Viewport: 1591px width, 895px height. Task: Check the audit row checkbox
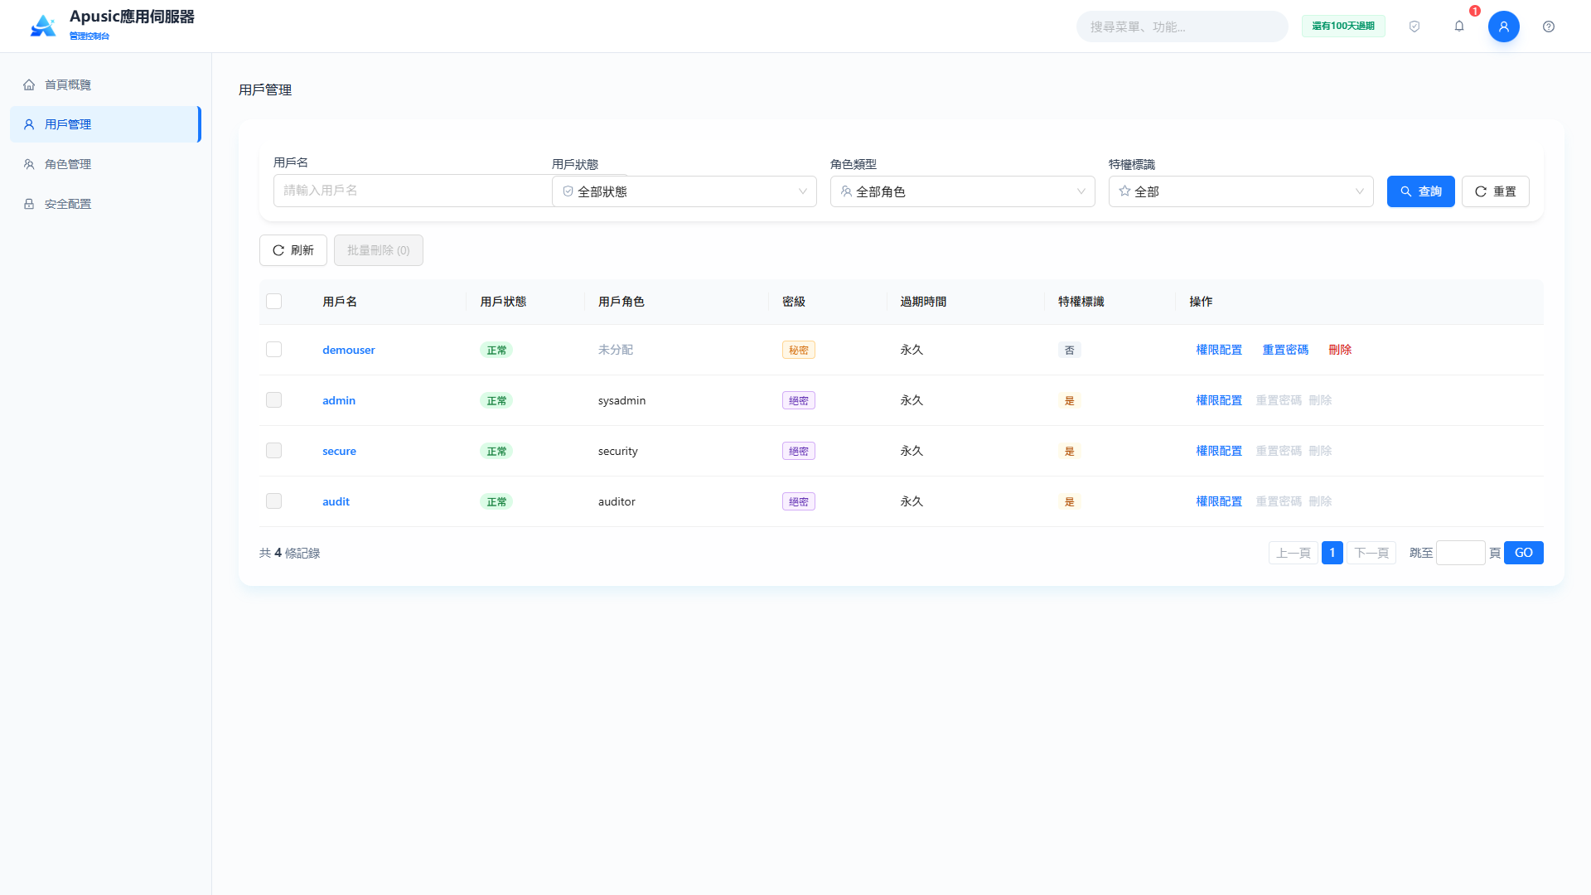click(x=274, y=501)
